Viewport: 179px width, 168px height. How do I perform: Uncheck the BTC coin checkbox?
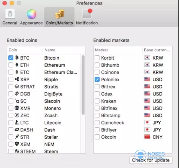(11, 58)
